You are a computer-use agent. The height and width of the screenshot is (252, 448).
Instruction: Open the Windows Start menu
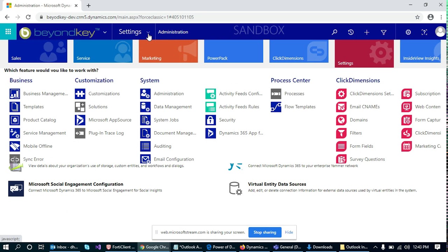tap(6, 247)
